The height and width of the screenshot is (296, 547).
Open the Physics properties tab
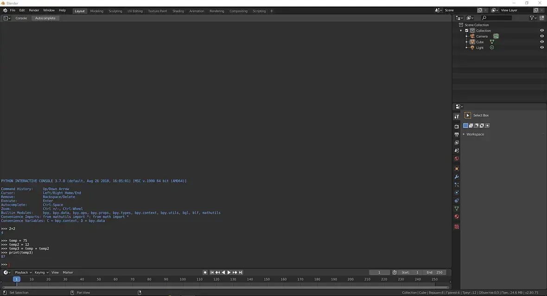457,192
